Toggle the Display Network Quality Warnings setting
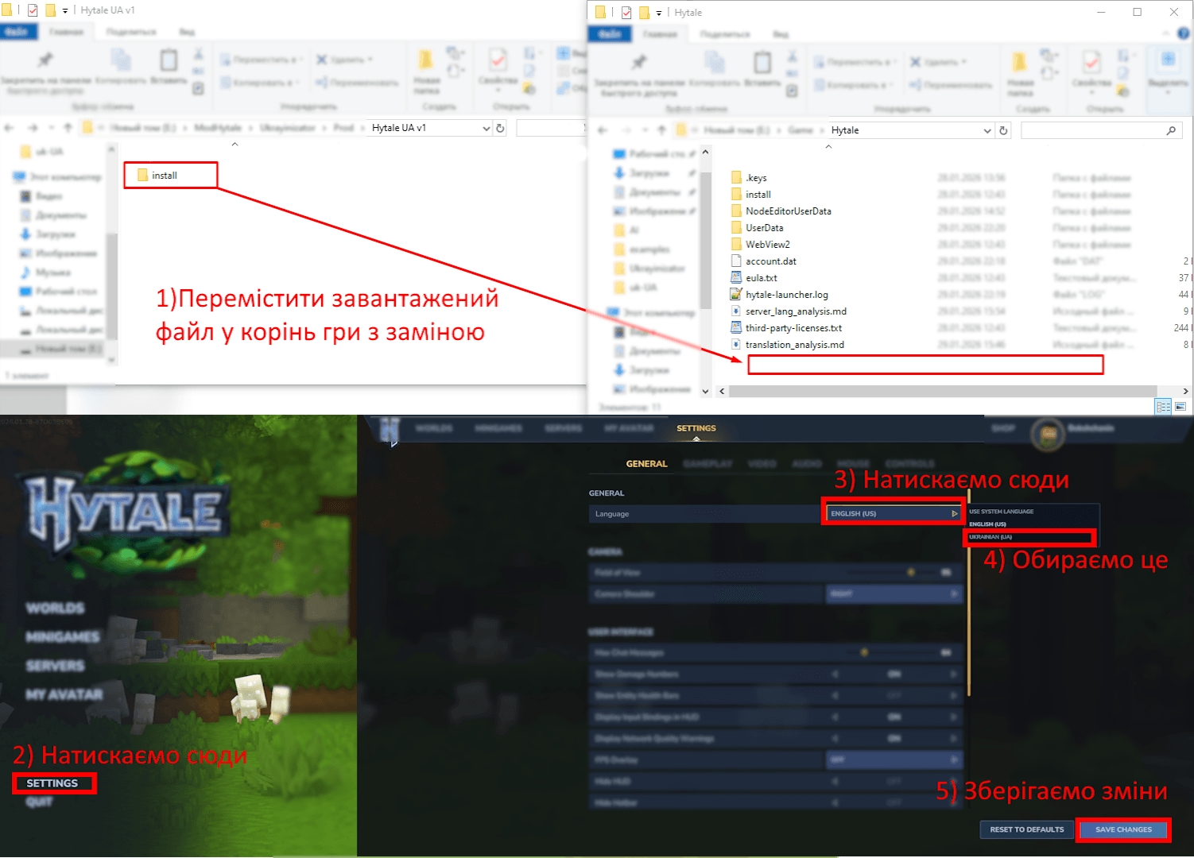 (894, 739)
